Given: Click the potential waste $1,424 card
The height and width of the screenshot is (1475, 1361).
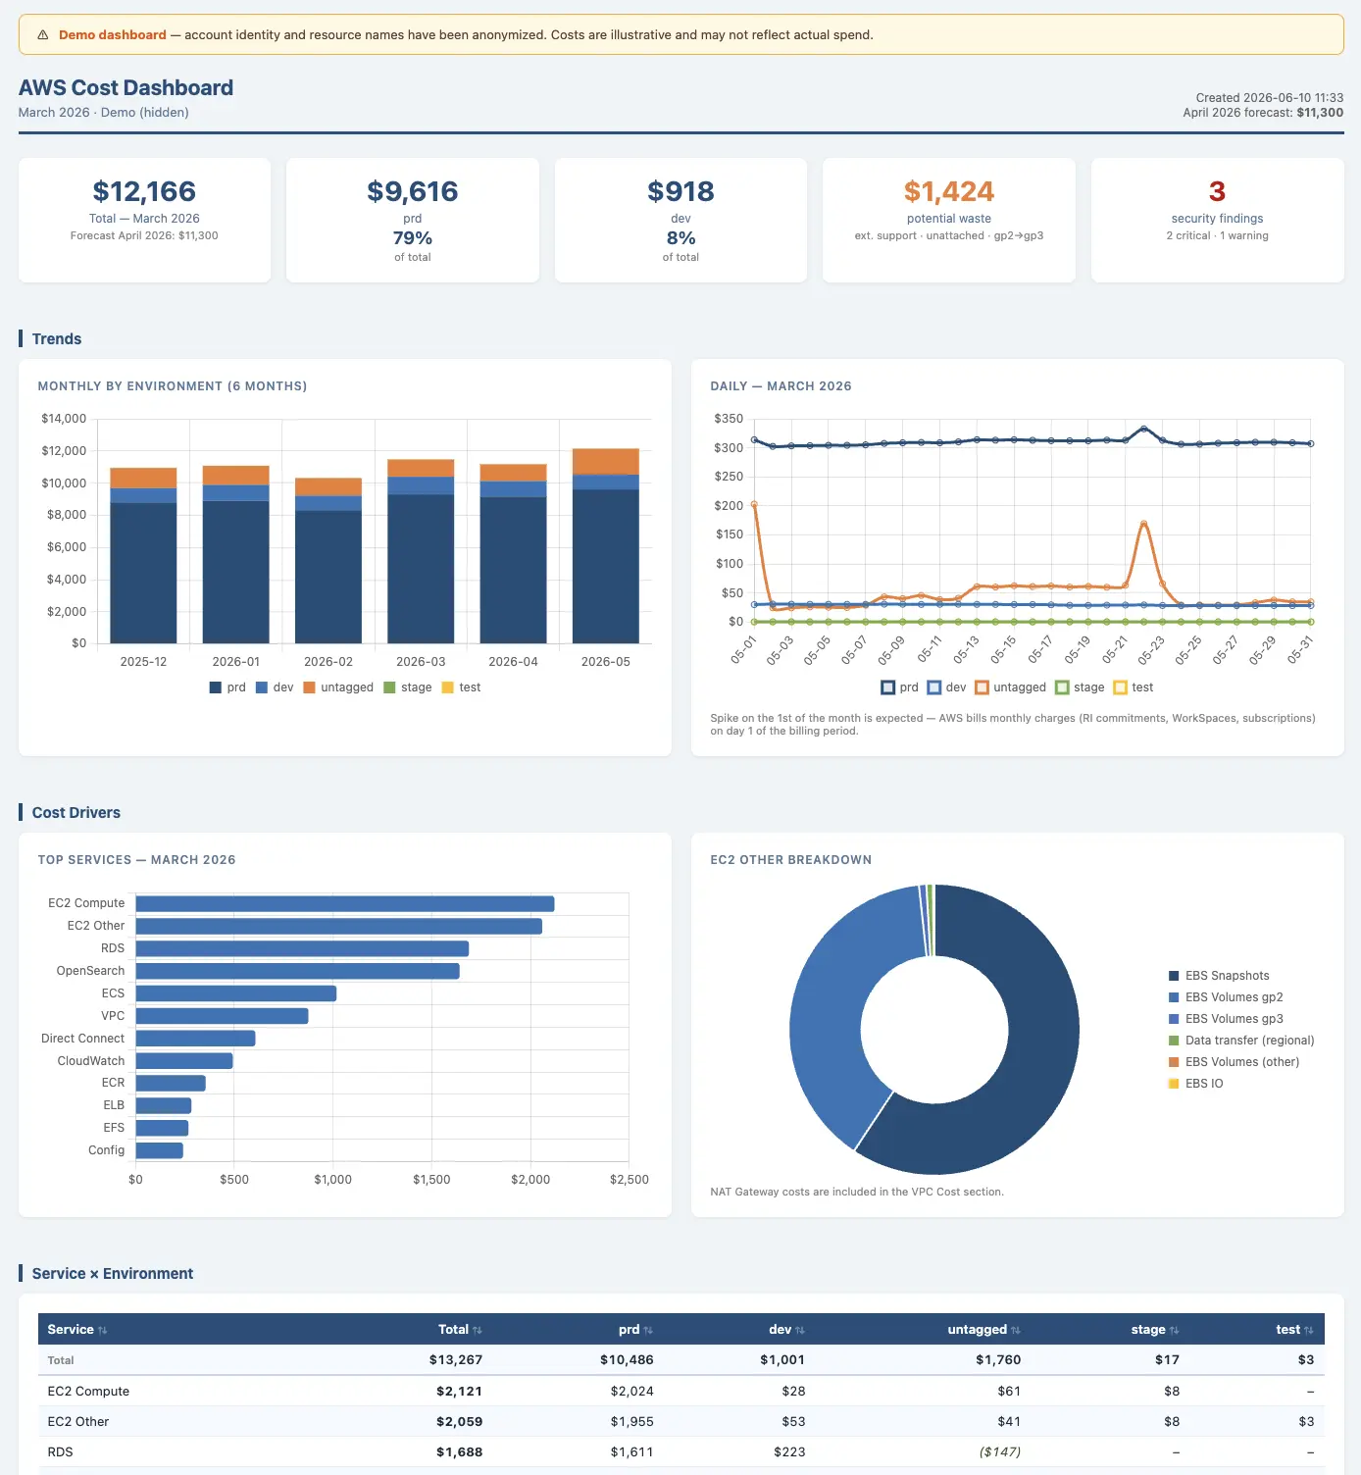Looking at the screenshot, I should point(949,220).
